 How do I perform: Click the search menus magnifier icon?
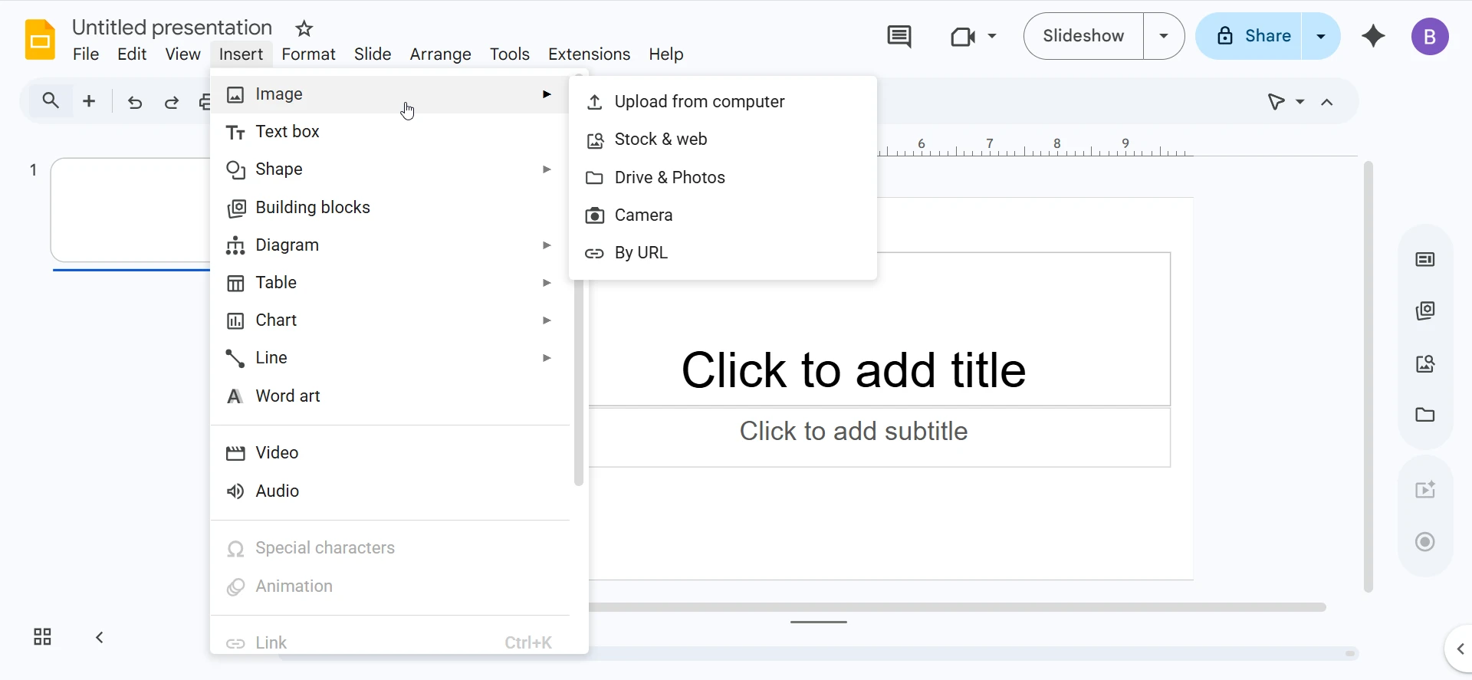(51, 100)
